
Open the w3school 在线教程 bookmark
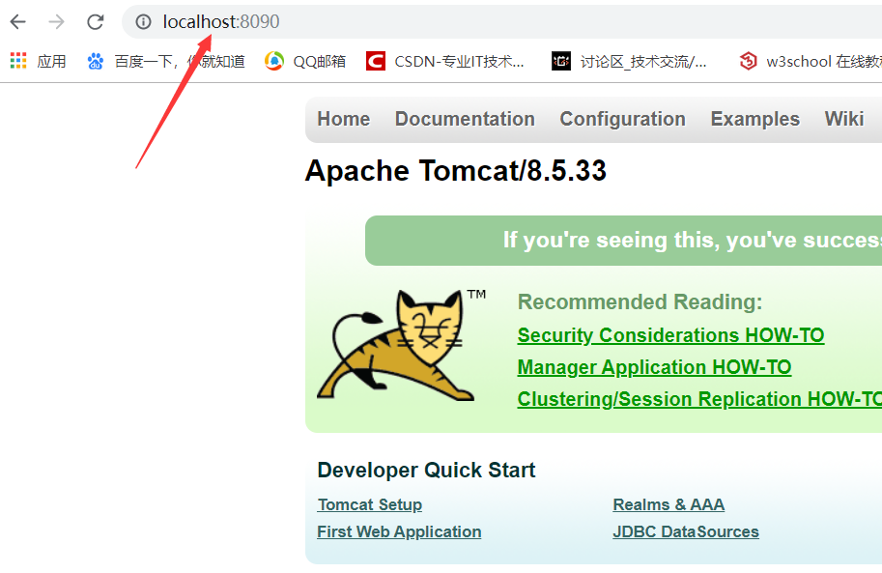point(810,61)
